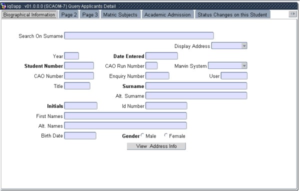Click into the Year field
300x191 pixels.
pos(71,56)
